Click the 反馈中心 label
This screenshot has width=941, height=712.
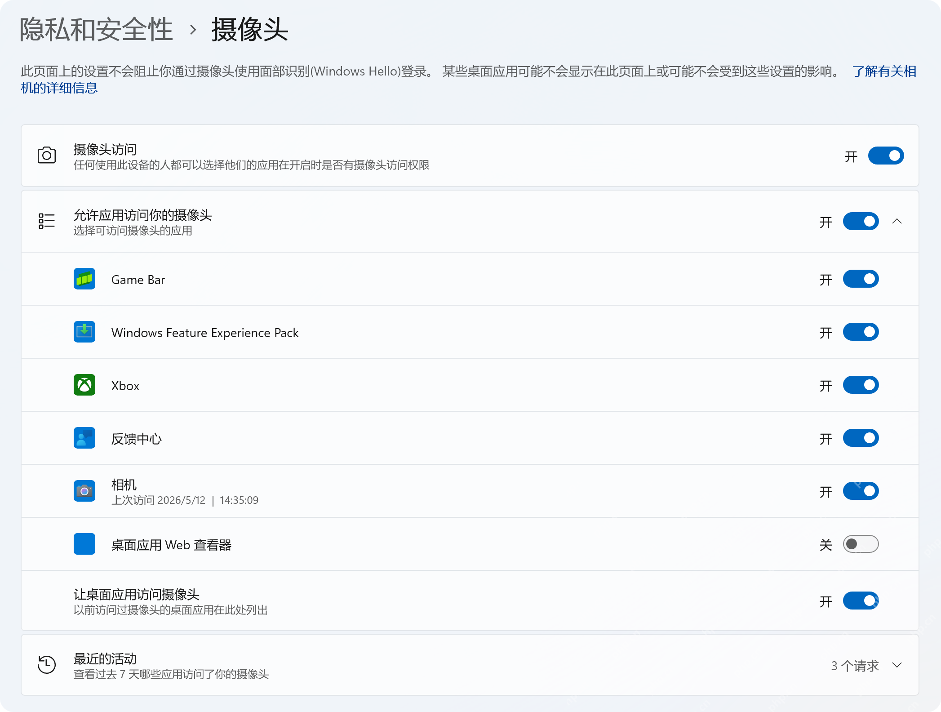pos(137,439)
